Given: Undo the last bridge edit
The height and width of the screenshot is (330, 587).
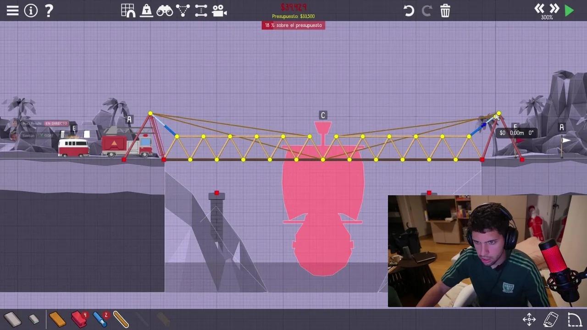Looking at the screenshot, I should pyautogui.click(x=409, y=10).
